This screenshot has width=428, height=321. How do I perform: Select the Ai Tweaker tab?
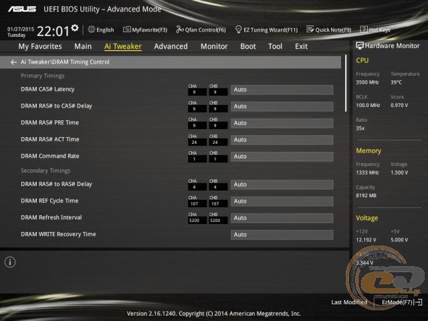[123, 46]
